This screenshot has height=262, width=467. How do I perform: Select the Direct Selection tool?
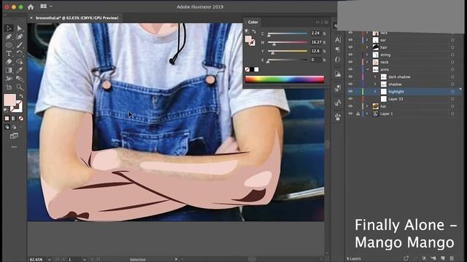point(20,28)
